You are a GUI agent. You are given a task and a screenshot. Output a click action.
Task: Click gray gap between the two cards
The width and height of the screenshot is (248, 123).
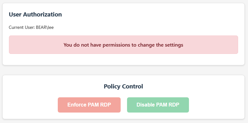[x=124, y=70]
